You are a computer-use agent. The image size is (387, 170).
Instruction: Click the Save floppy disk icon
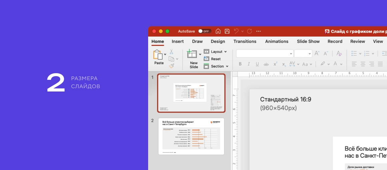227,31
